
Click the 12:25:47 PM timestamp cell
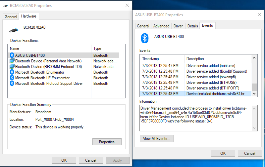(x=160, y=65)
